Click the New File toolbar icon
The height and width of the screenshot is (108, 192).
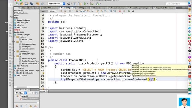[x=17, y=4]
